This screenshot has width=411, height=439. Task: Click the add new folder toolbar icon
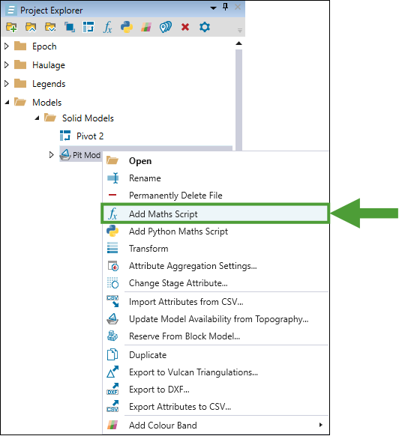tap(11, 28)
